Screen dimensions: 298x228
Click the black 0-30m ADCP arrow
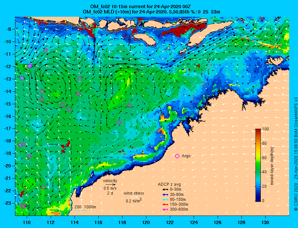(x=165, y=190)
